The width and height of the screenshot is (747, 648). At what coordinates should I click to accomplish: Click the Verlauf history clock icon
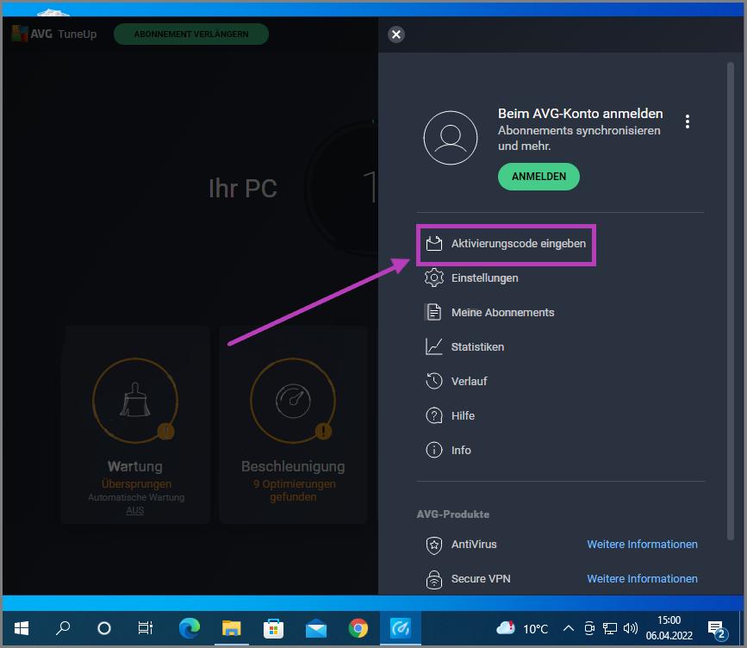tap(434, 381)
